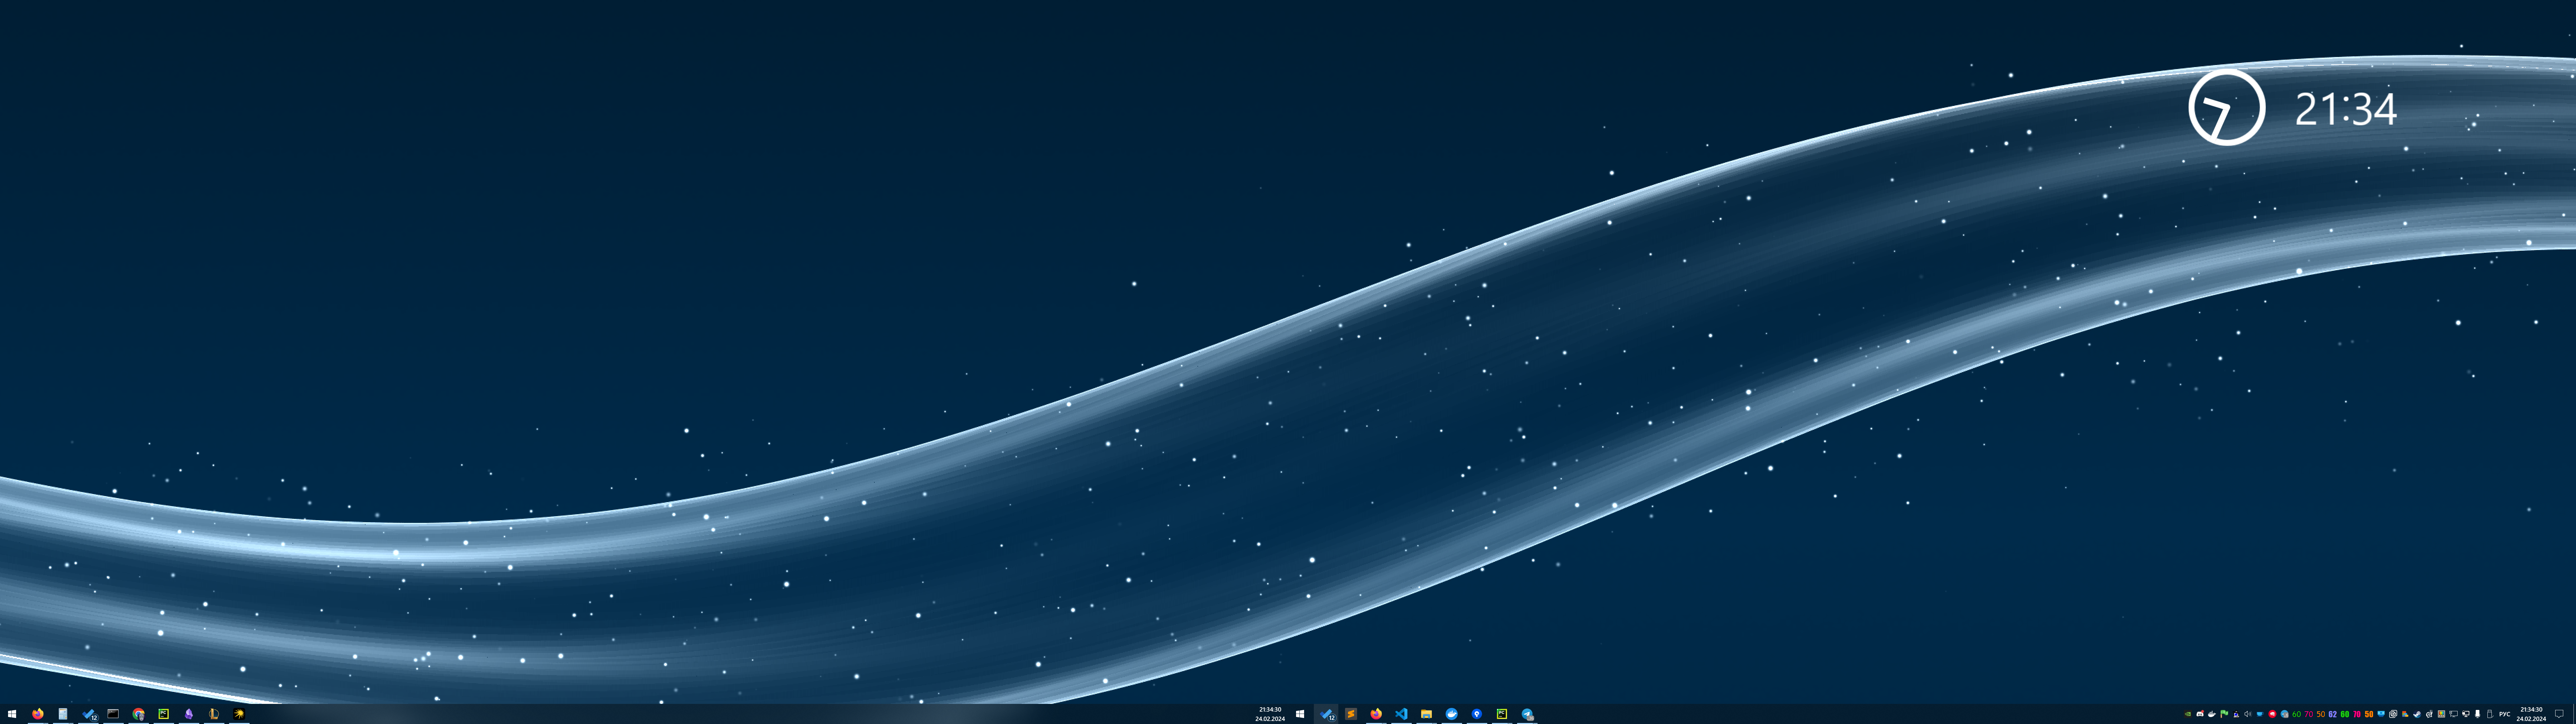Screen dimensions: 2576x724
Task: Launch the Command Prompt taskbar icon
Action: click(x=113, y=714)
